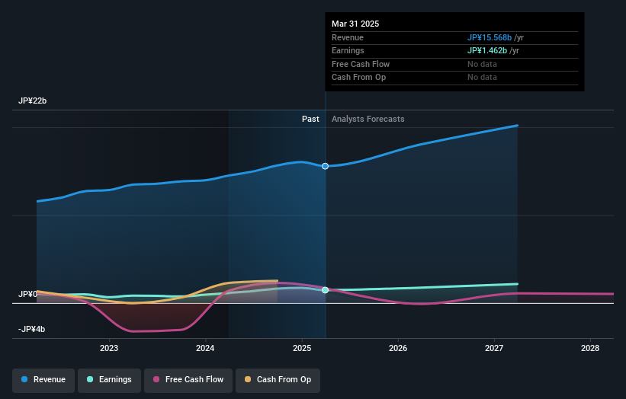Select the 2024 x-axis label
The height and width of the screenshot is (399, 626).
(205, 349)
